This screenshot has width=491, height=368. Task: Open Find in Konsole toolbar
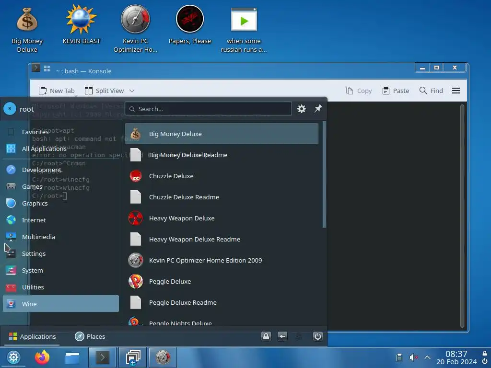431,91
